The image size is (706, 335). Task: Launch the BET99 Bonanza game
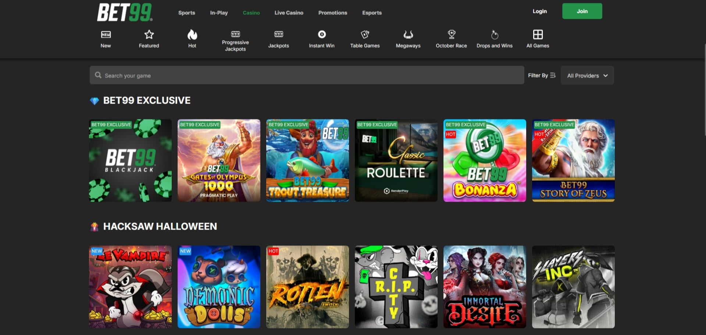point(485,161)
